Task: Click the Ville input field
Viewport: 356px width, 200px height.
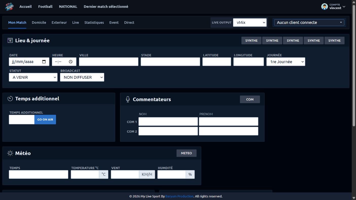Action: [109, 62]
